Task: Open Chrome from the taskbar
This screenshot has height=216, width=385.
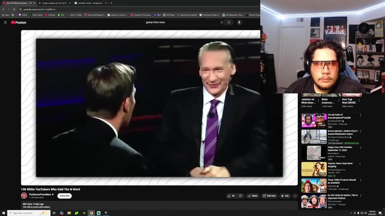Action: (x=91, y=213)
